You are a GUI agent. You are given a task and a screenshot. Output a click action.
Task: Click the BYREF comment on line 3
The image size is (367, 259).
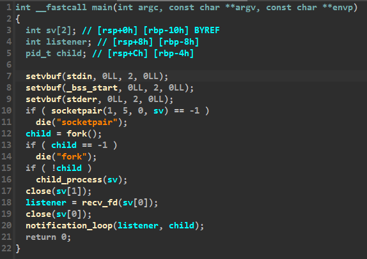[x=207, y=31]
